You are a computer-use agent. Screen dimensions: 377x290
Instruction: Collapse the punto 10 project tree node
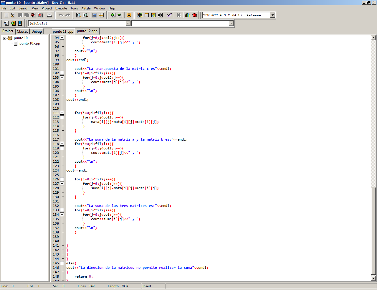4,38
